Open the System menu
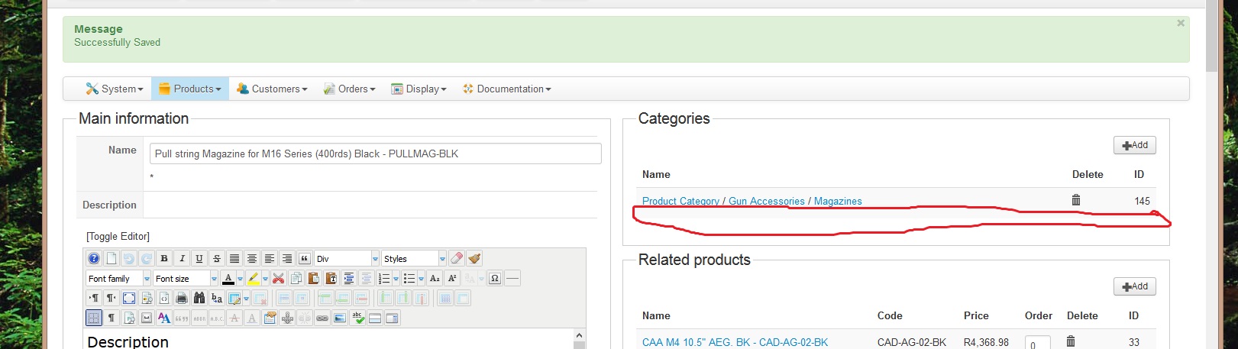Screen dimensions: 1238x349 click(115, 89)
